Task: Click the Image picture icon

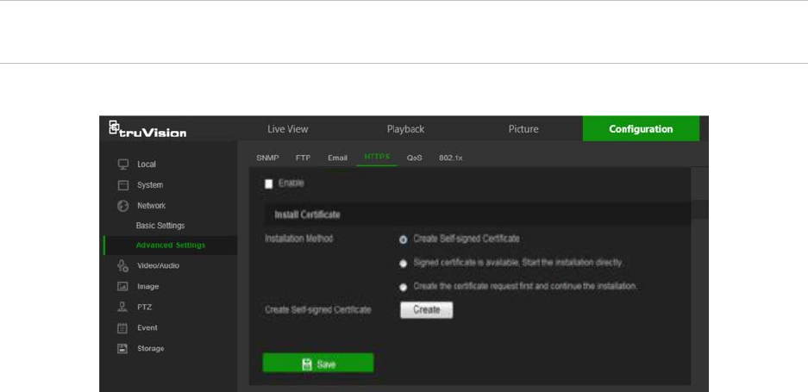Action: coord(122,286)
